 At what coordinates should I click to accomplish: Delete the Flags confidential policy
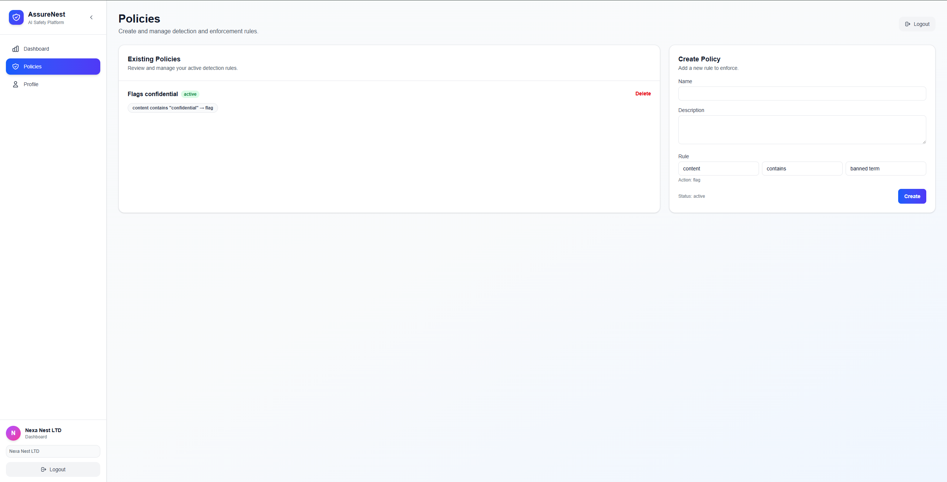[643, 94]
